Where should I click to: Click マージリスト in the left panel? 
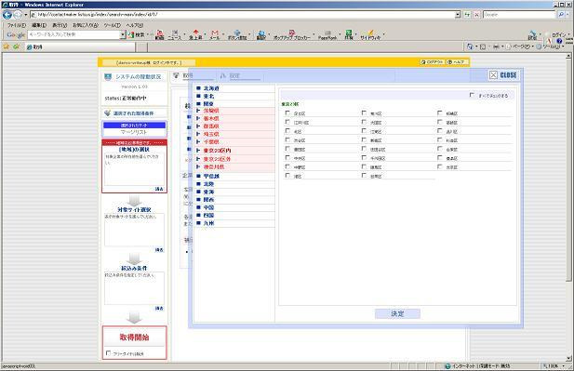[x=134, y=132]
